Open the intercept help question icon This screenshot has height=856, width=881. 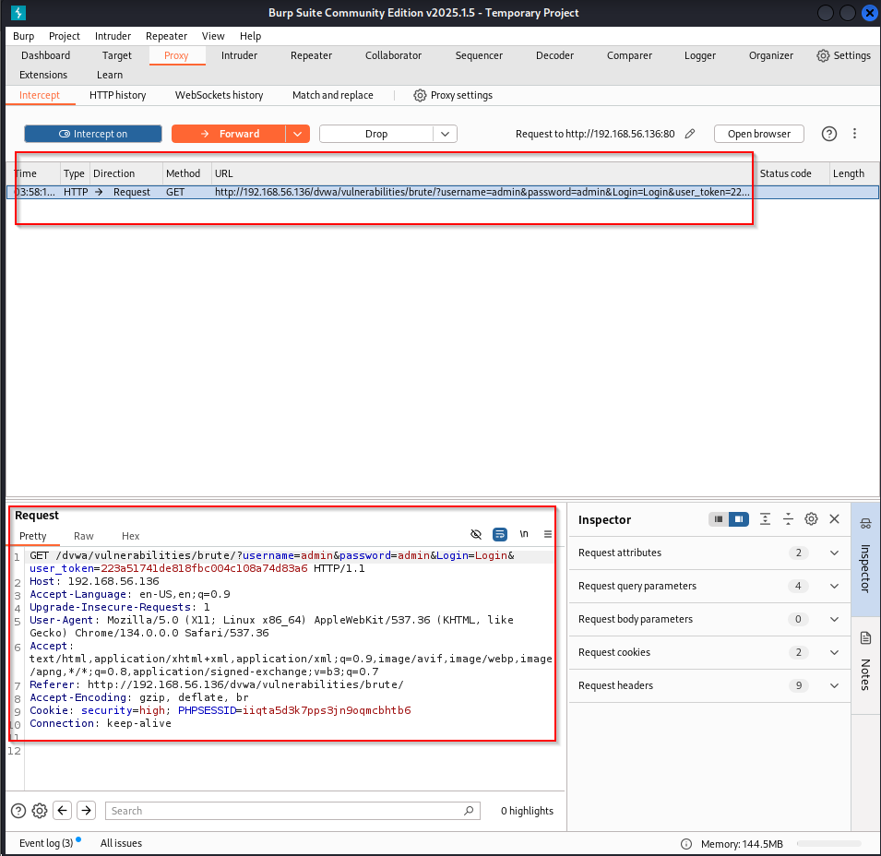click(x=828, y=134)
